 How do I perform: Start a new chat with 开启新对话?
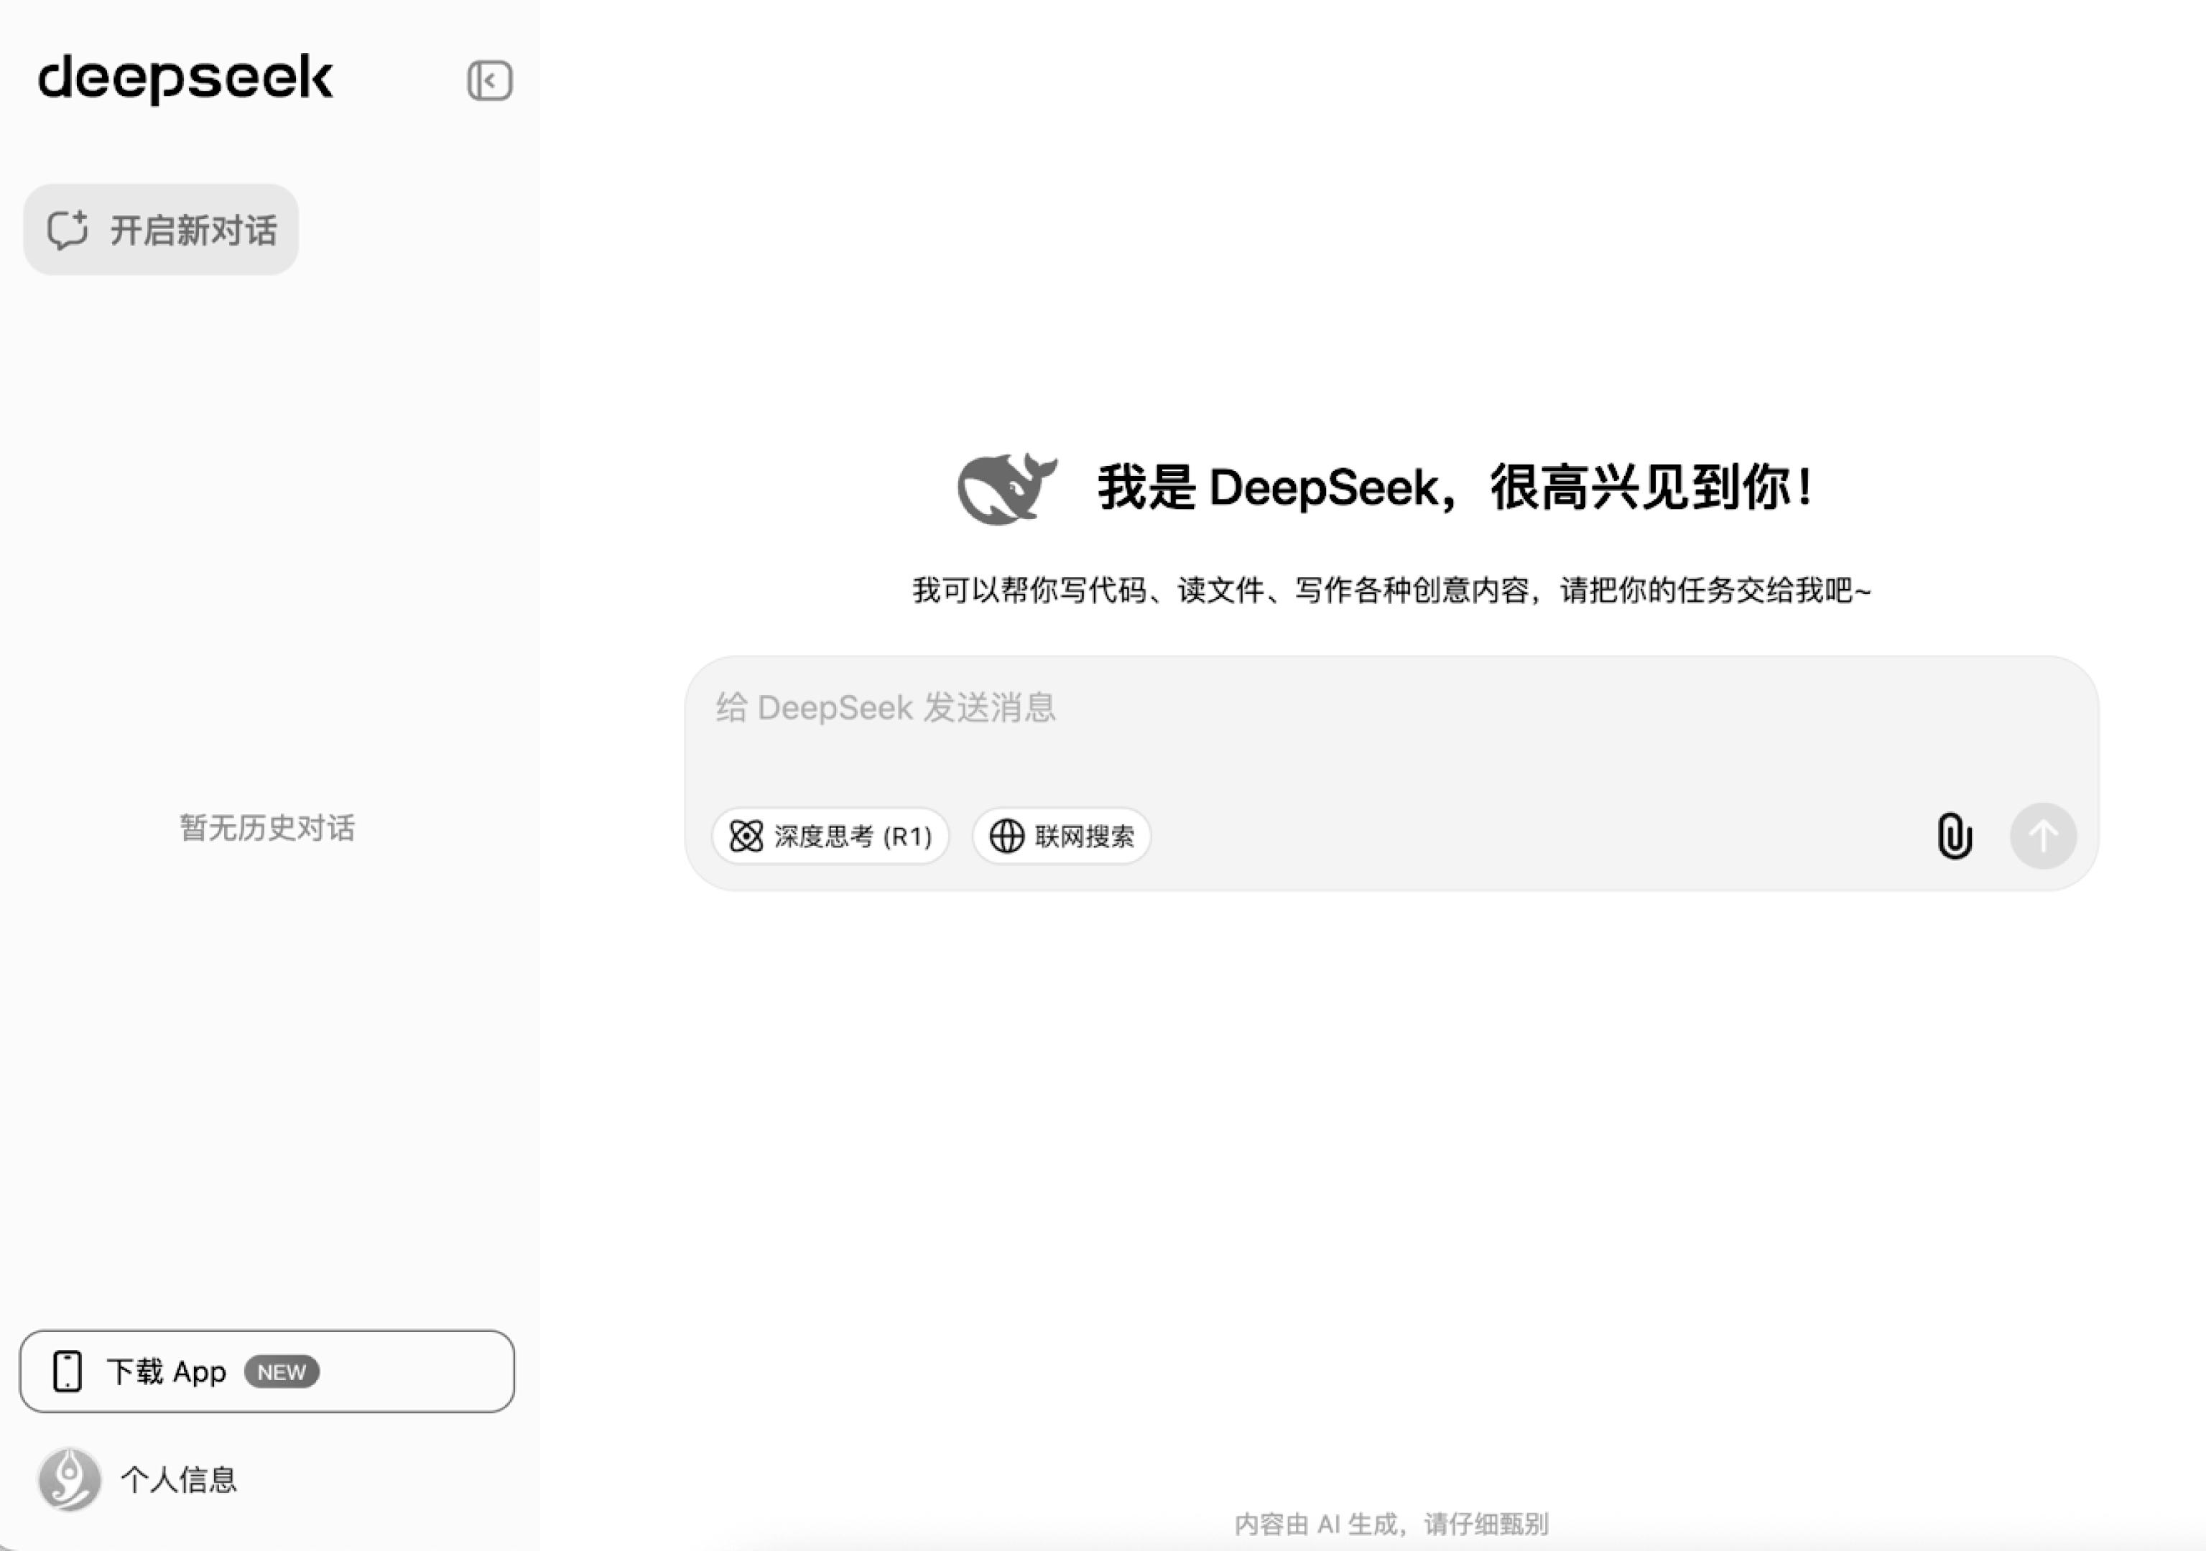pyautogui.click(x=160, y=230)
